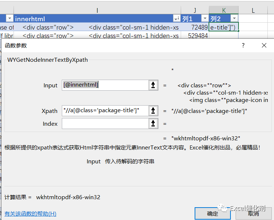Select column I header
274x220 pixels.
click(97, 11)
